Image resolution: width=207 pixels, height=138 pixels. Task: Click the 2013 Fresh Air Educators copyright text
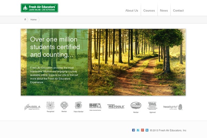[168, 130]
